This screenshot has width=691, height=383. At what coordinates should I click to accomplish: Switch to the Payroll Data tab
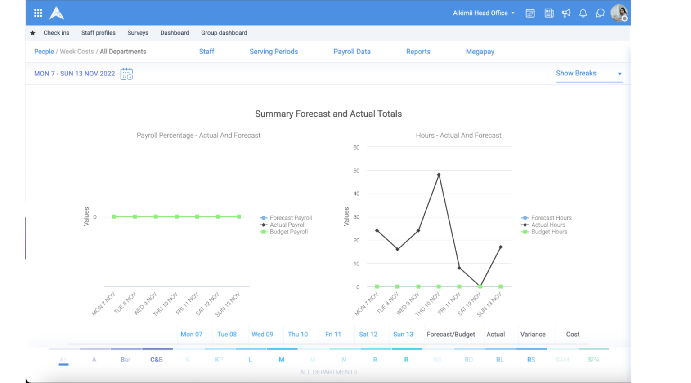tap(352, 52)
